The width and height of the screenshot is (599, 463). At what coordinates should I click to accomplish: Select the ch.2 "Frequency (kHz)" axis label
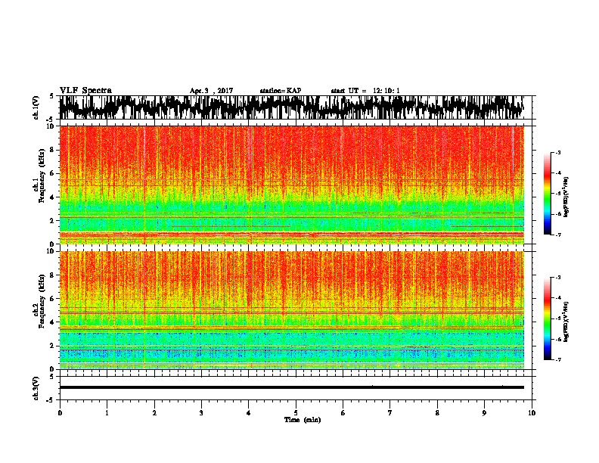(42, 301)
